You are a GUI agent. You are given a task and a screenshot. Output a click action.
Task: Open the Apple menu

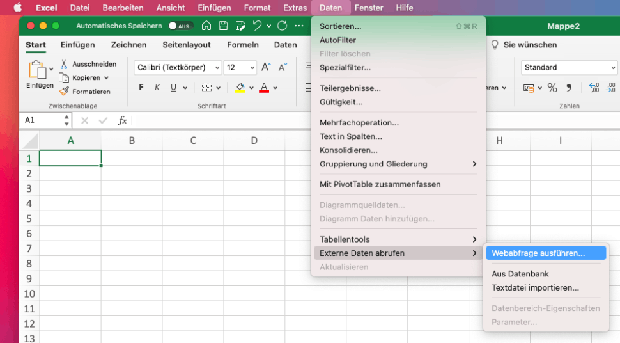coord(17,8)
